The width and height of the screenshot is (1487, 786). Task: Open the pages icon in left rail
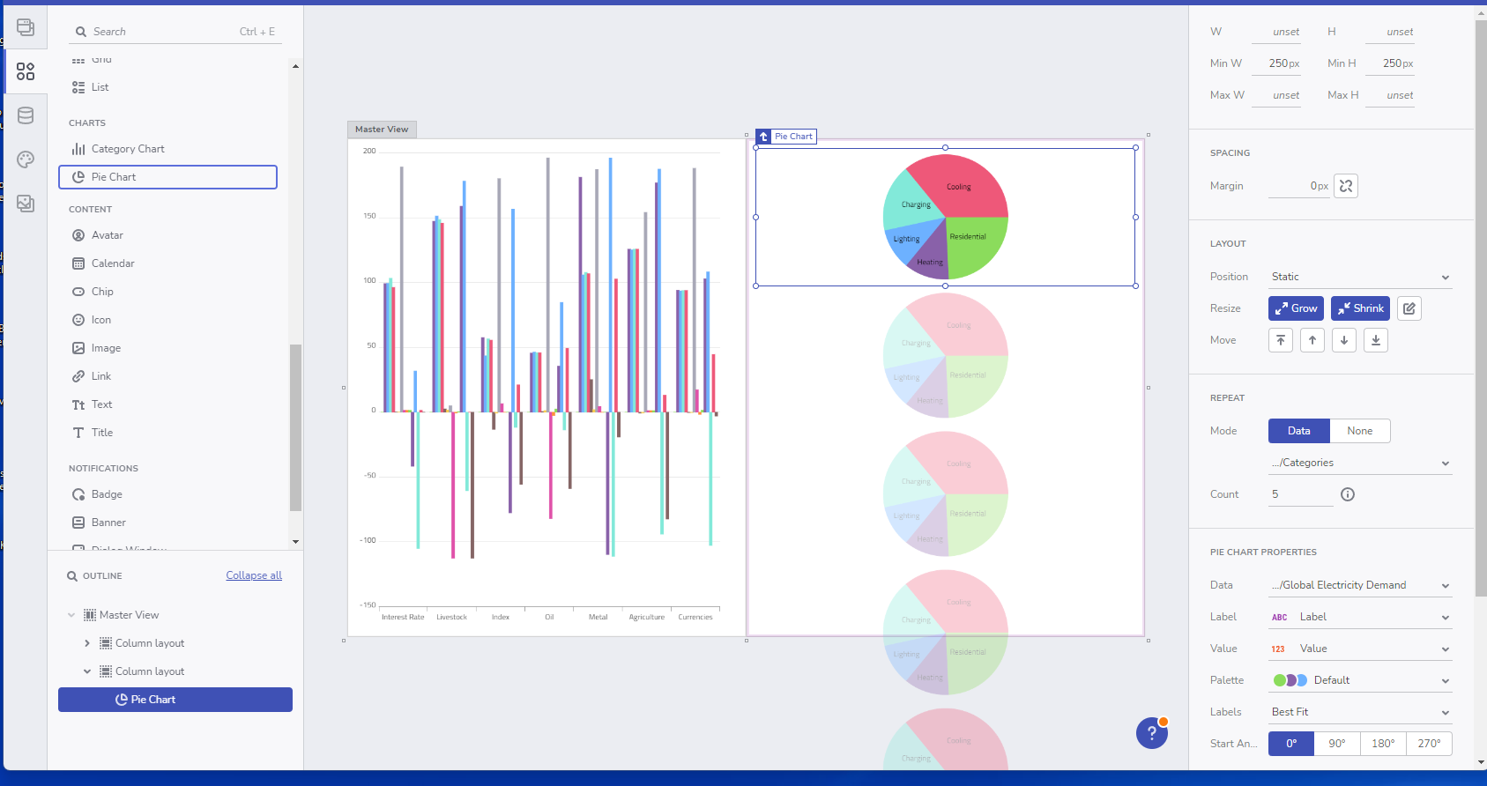coord(26,27)
